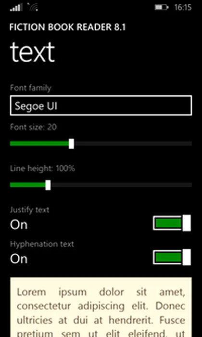This screenshot has width=202, height=337.
Task: Click the Line height slider track's right end
Action: pos(189,185)
